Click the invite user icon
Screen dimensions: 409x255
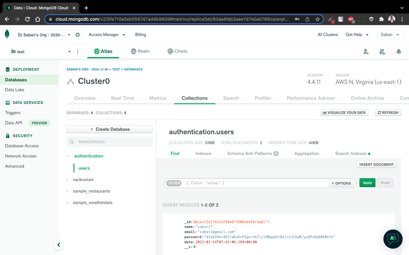click(366, 52)
